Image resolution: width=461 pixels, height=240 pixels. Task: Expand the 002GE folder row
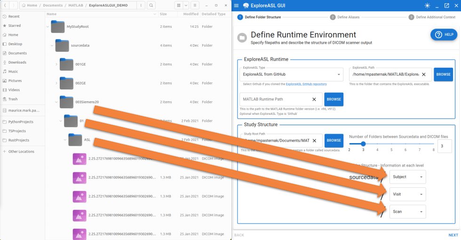56,83
